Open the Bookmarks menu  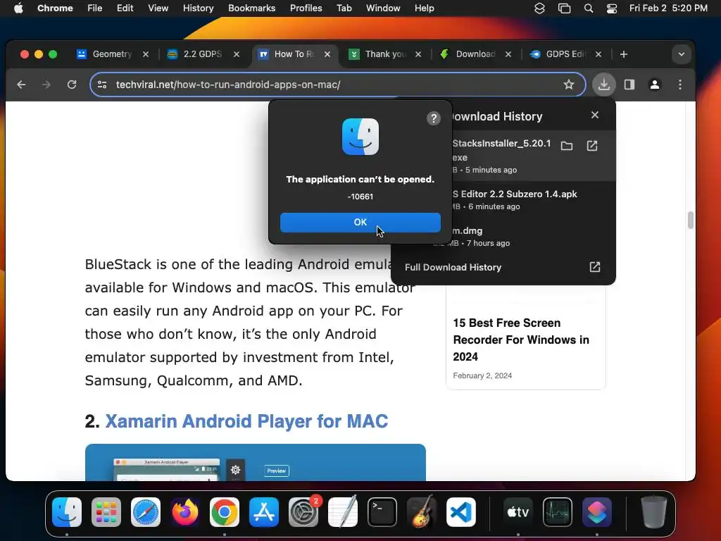pyautogui.click(x=251, y=8)
